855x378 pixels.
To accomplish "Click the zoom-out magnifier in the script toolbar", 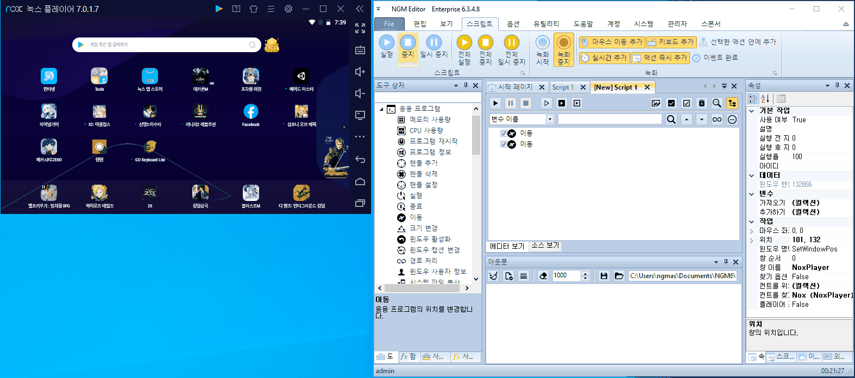I will [717, 103].
